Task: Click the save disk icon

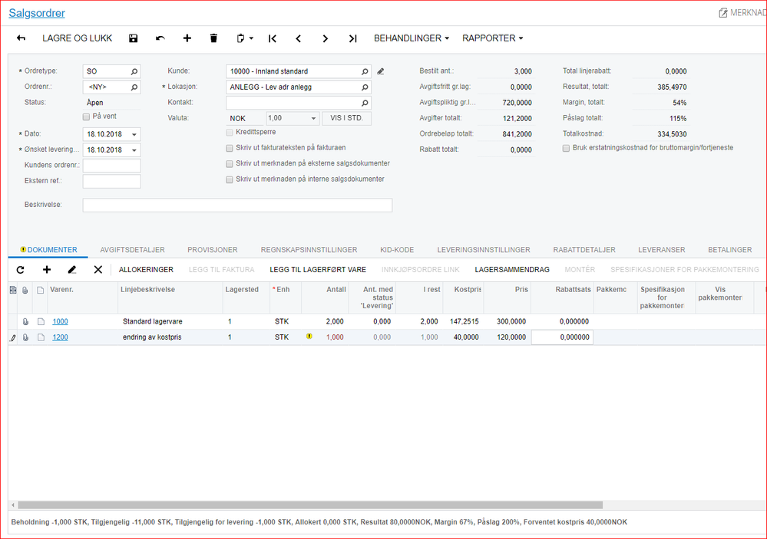Action: (x=133, y=38)
